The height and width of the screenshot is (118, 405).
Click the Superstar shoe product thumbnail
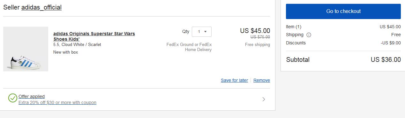pyautogui.click(x=26, y=49)
